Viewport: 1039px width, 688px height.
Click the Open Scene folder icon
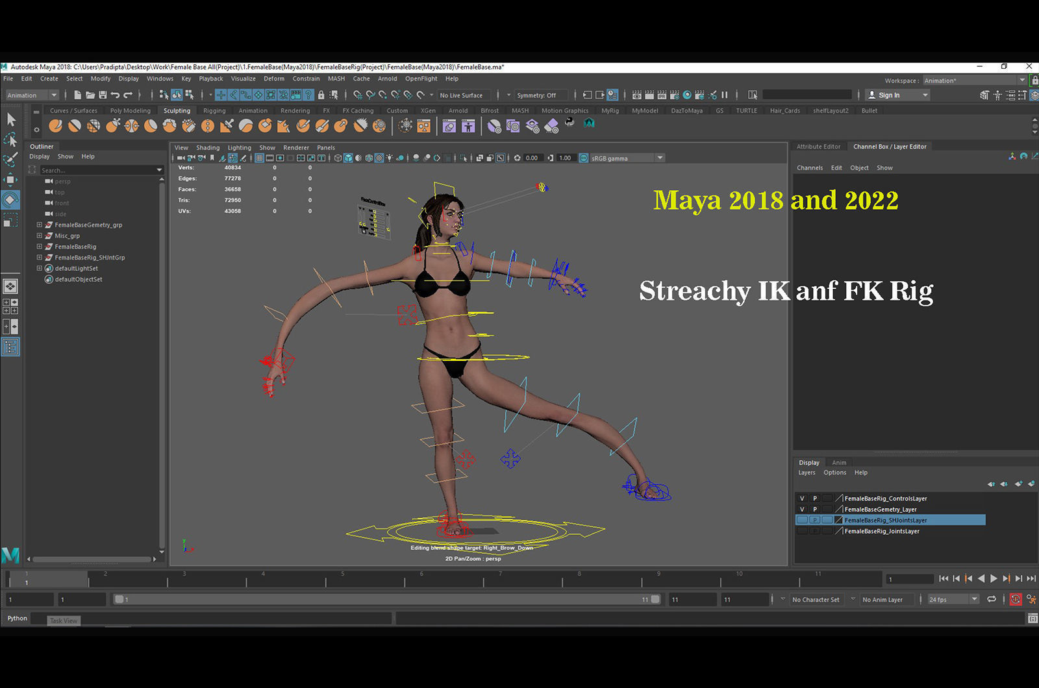coord(90,95)
